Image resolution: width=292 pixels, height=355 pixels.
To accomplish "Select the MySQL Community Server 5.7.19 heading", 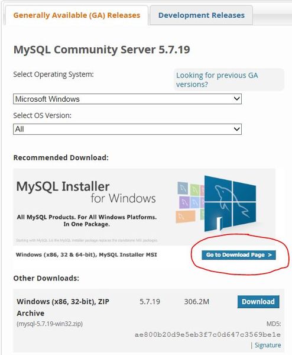I will (x=102, y=50).
